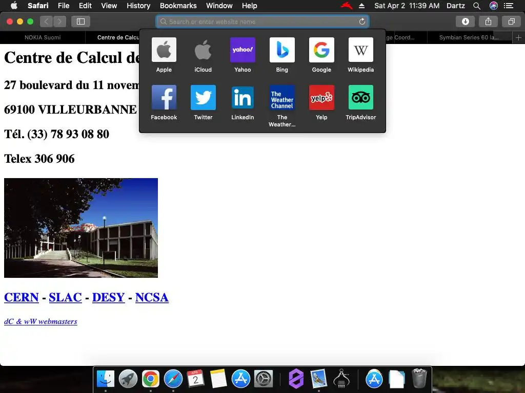Viewport: 525px width, 393px height.
Task: Open the Google favorite tile
Action: coord(321,50)
